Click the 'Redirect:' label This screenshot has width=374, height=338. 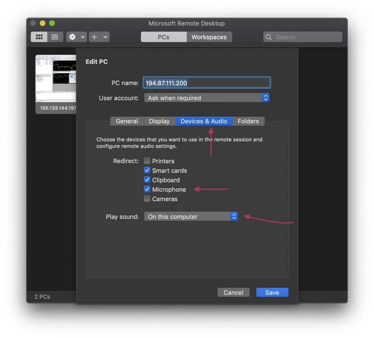pyautogui.click(x=126, y=161)
